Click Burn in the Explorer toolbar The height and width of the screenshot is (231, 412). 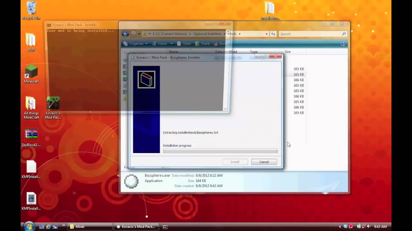click(220, 44)
